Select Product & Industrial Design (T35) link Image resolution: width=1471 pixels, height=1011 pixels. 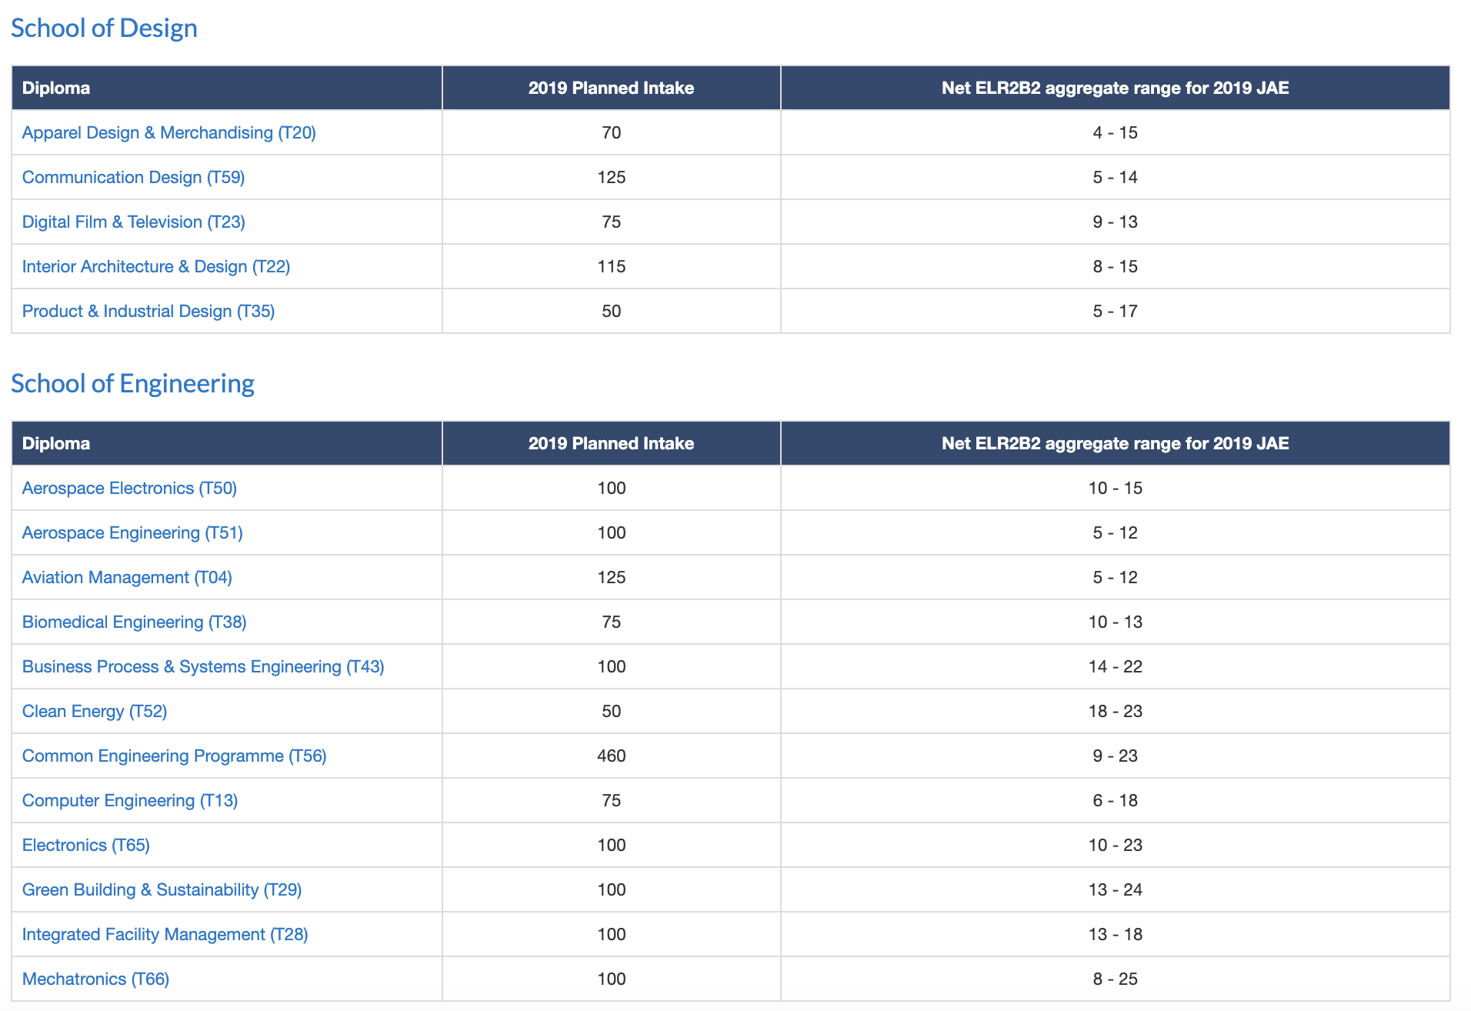coord(148,312)
